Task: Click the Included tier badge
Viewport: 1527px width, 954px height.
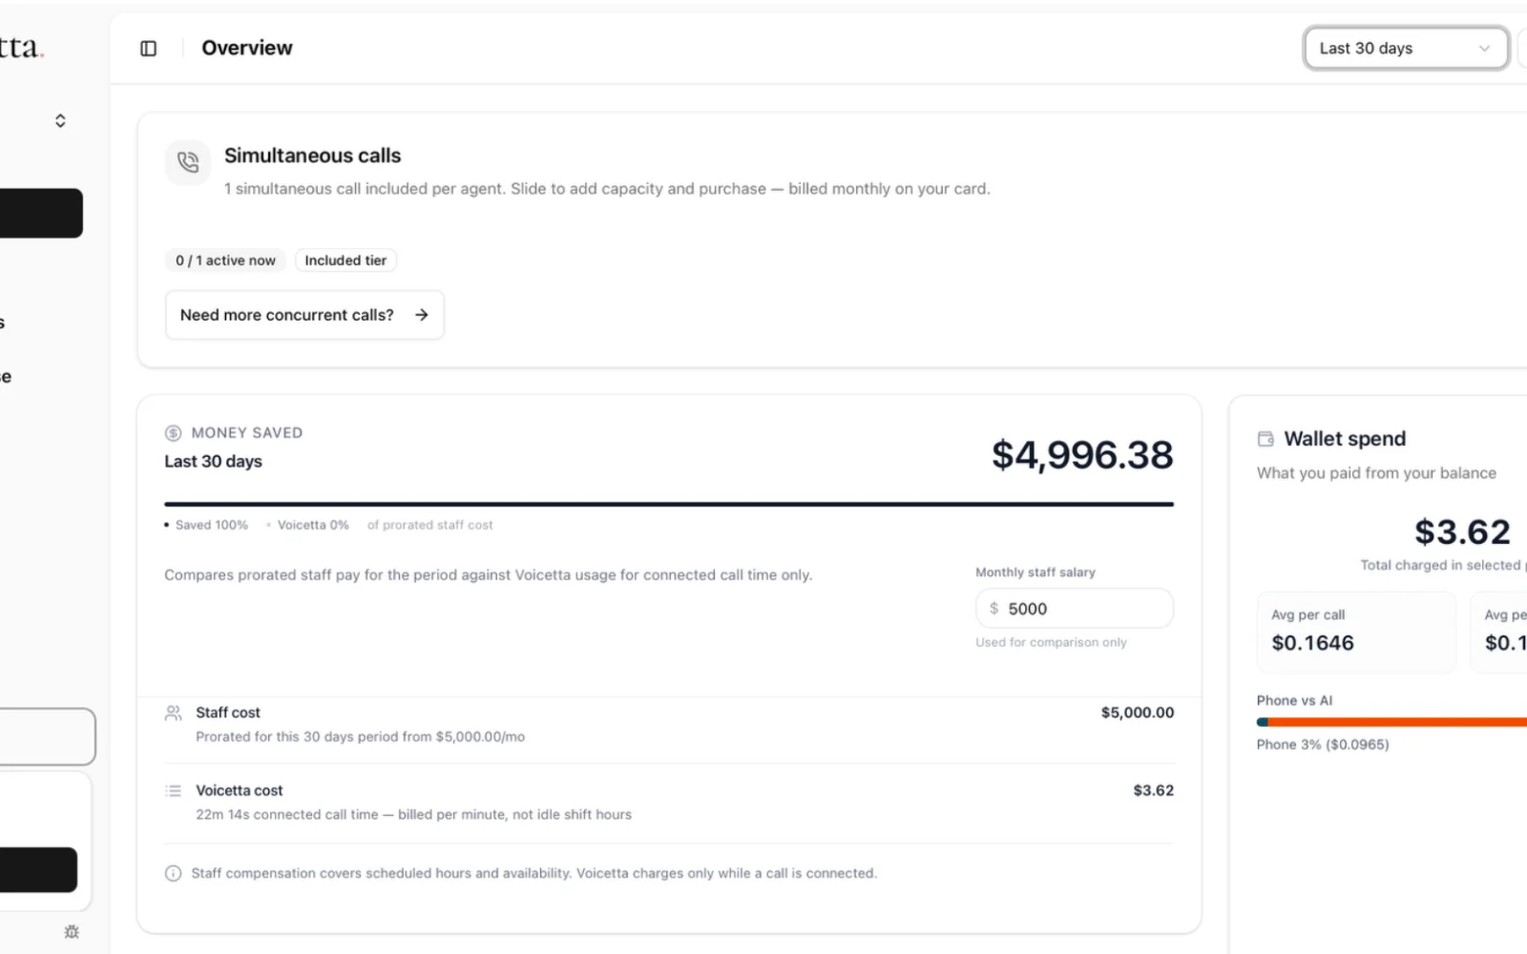Action: pyautogui.click(x=345, y=260)
